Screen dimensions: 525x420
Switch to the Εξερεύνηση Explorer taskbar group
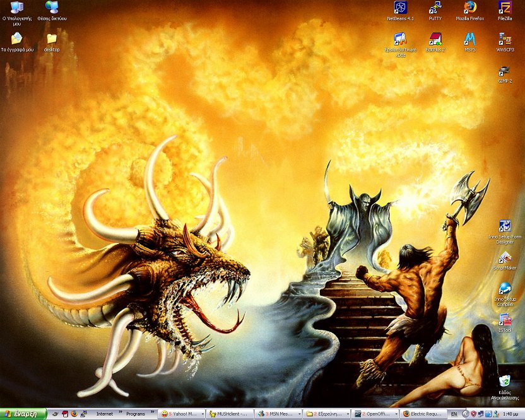click(x=327, y=414)
